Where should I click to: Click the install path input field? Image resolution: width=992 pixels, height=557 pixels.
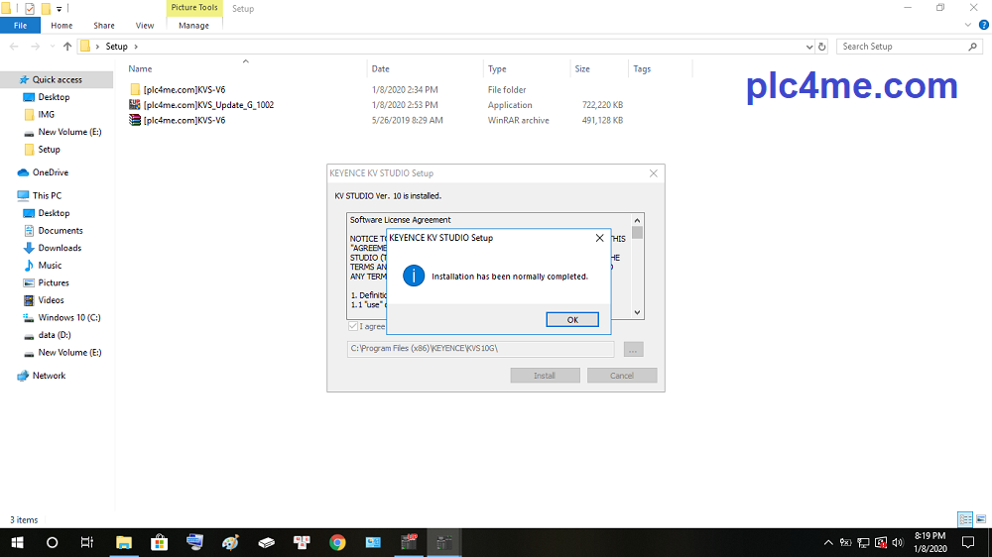point(480,348)
